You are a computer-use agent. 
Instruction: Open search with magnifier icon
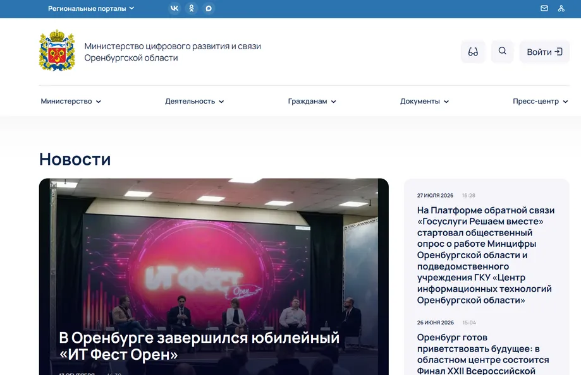(x=503, y=52)
